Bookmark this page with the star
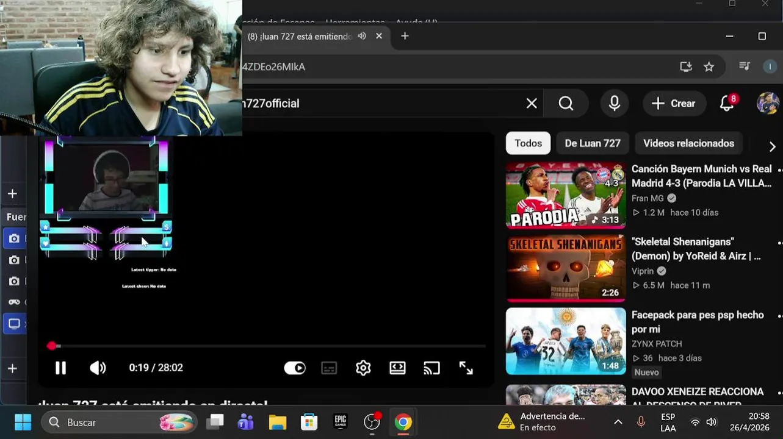783x439 pixels. 709,67
